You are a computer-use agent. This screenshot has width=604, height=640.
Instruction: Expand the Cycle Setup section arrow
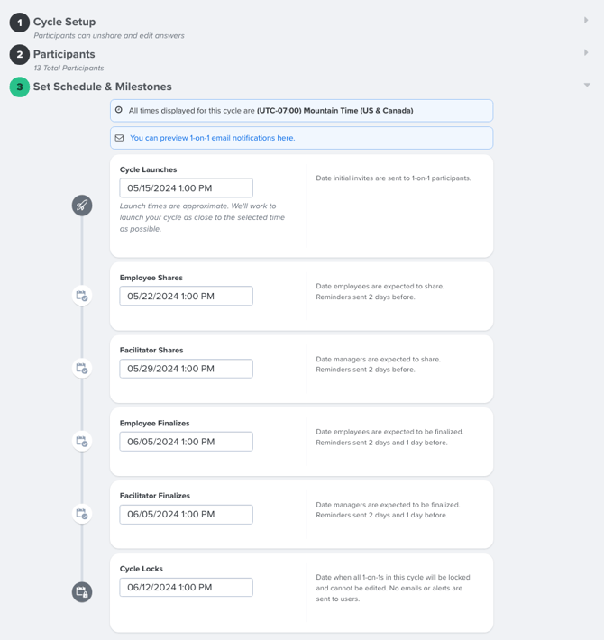(x=586, y=20)
